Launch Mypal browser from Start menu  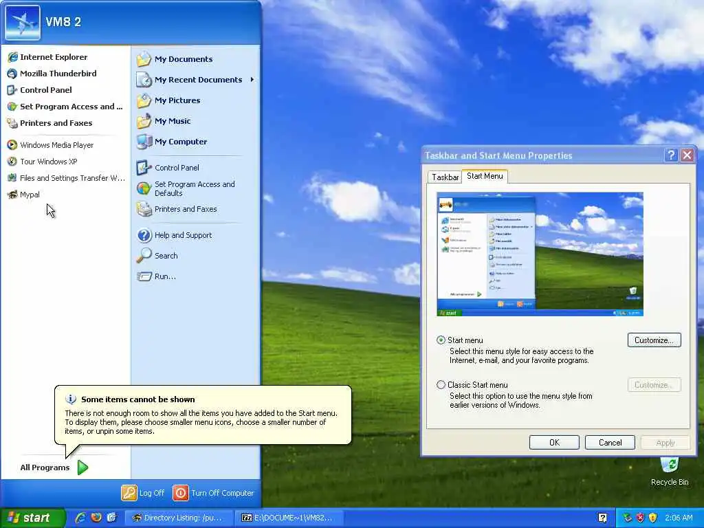[x=23, y=195]
